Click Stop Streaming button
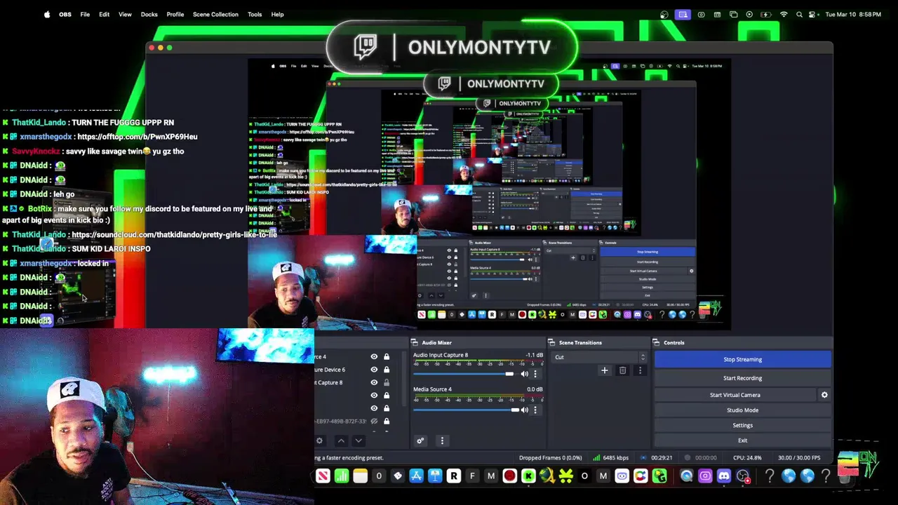The width and height of the screenshot is (898, 505). (742, 359)
